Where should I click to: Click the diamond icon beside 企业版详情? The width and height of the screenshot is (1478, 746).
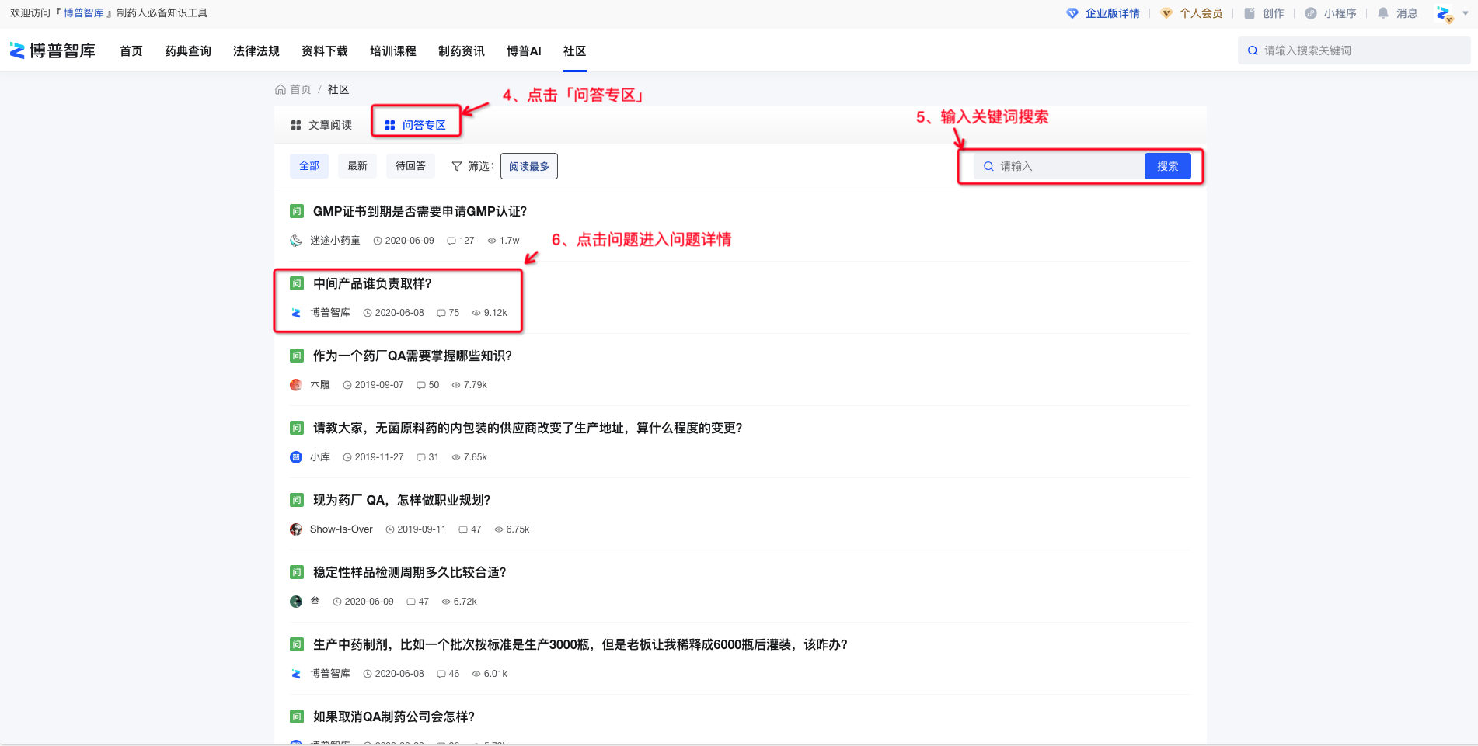[x=1072, y=13]
